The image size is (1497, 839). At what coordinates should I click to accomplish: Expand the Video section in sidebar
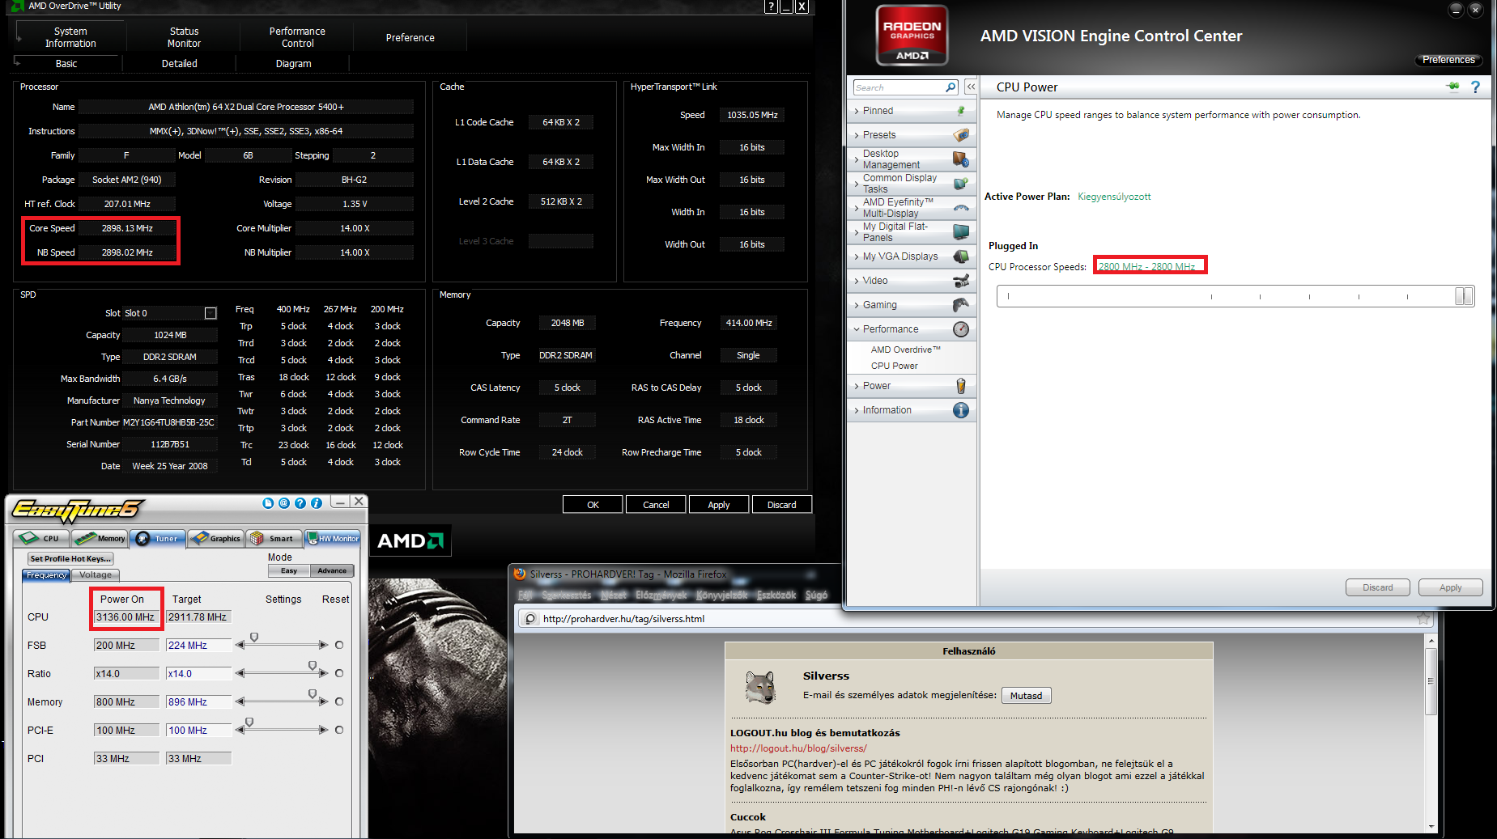(911, 281)
